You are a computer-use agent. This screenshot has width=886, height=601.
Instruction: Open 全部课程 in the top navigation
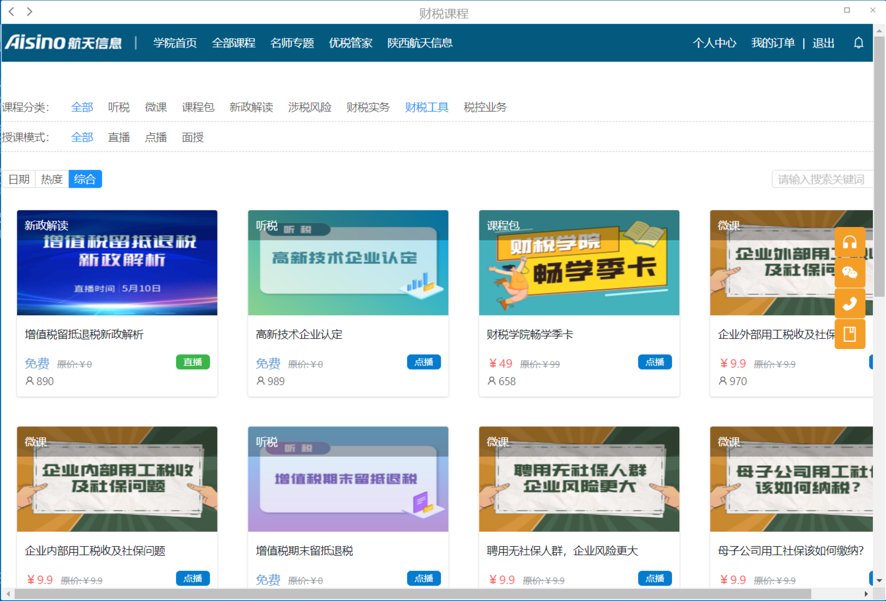(x=233, y=43)
